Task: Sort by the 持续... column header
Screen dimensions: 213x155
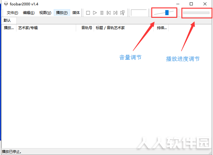Action: point(161,28)
